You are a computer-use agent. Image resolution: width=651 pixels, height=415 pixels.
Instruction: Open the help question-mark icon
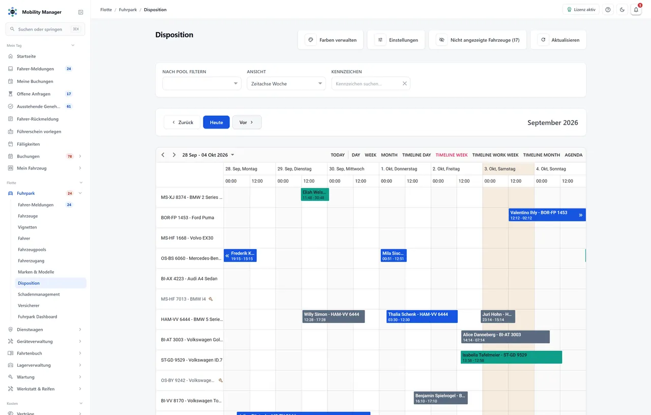(608, 10)
